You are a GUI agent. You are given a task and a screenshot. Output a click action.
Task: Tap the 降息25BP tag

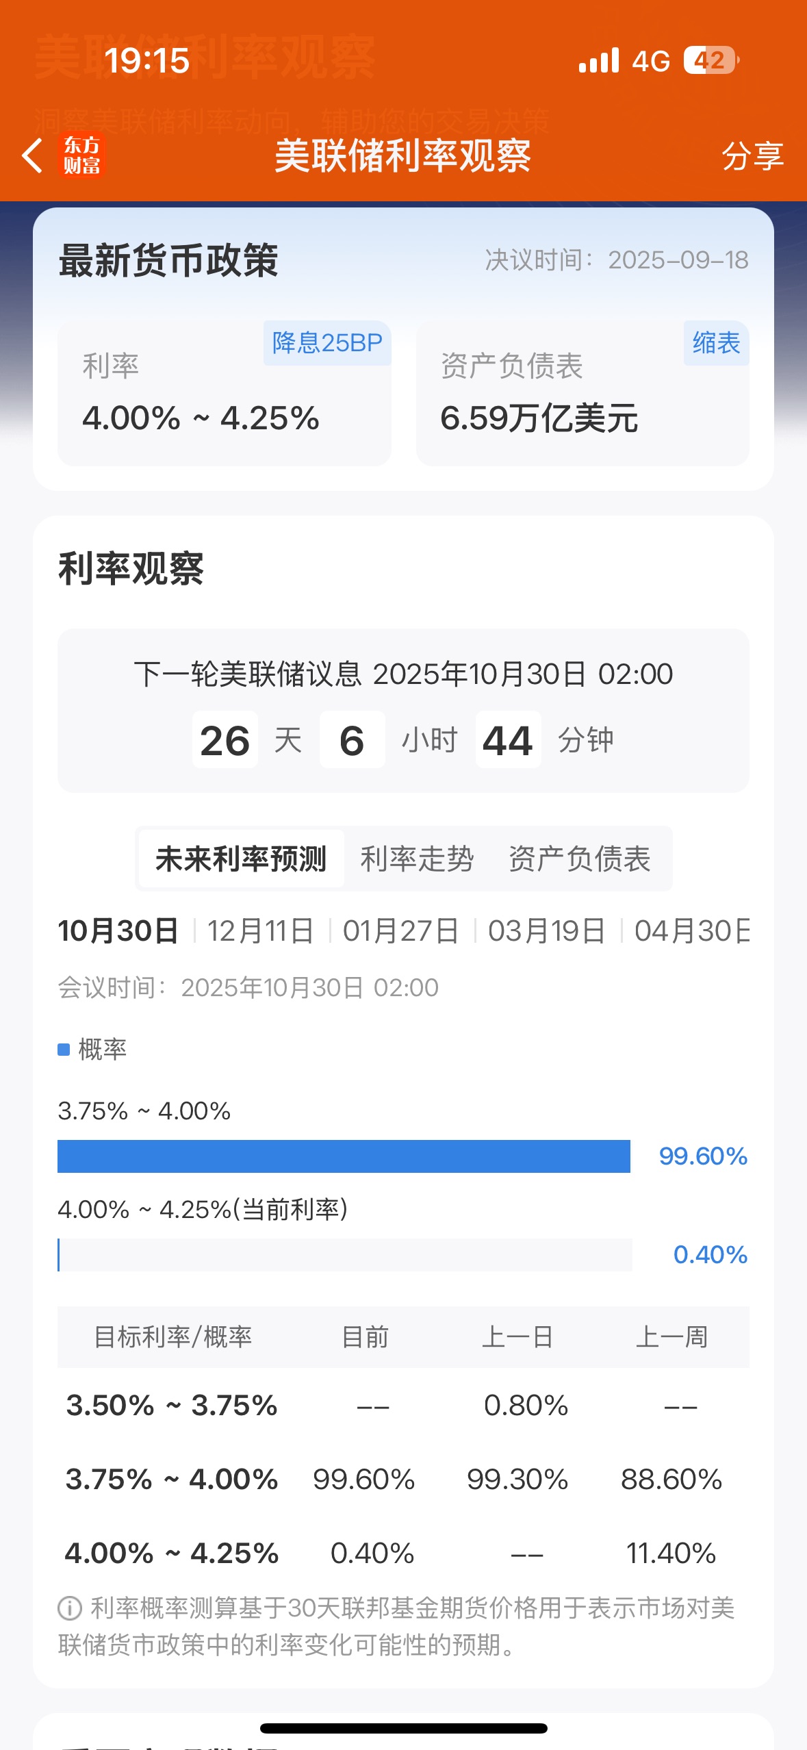click(x=327, y=343)
